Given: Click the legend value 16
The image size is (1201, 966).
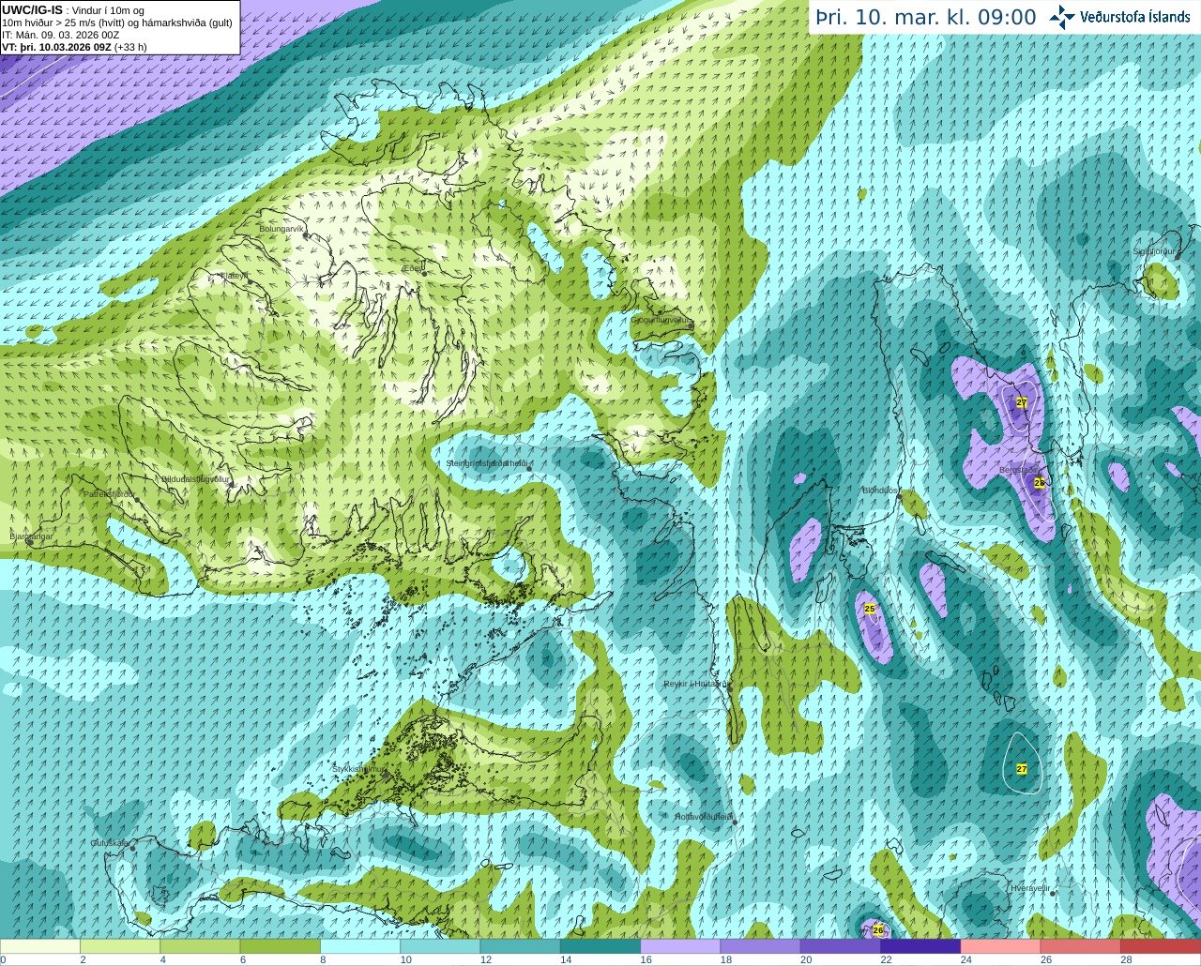Looking at the screenshot, I should [x=645, y=959].
